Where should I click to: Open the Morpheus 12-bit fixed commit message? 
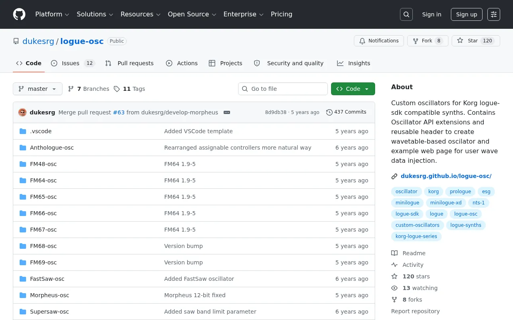pyautogui.click(x=195, y=295)
